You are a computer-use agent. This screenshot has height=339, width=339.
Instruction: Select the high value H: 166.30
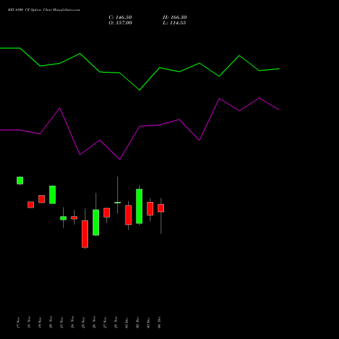pos(175,18)
